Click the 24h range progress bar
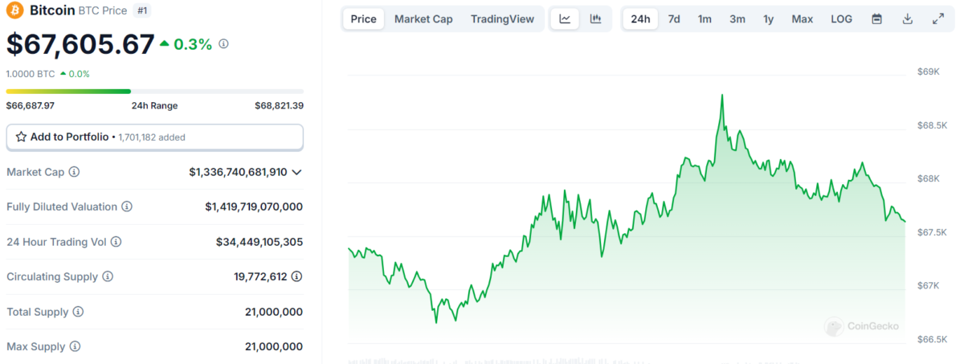The width and height of the screenshot is (964, 364). pos(154,92)
